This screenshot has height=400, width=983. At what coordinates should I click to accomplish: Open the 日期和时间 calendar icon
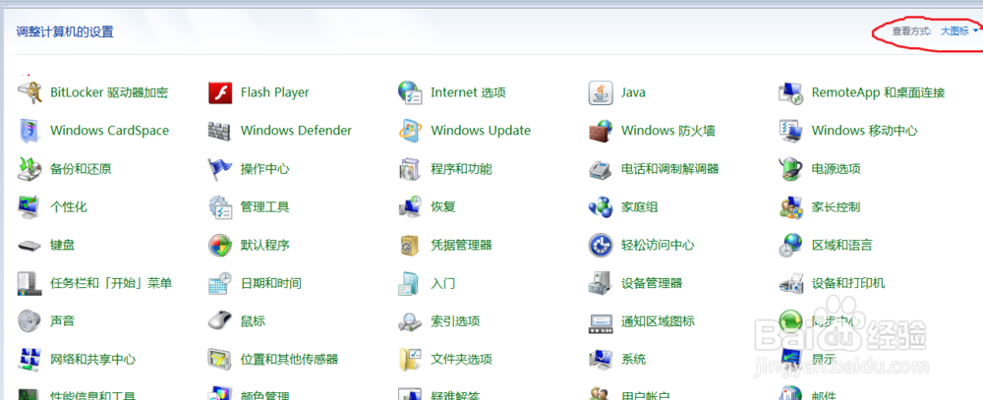click(220, 283)
